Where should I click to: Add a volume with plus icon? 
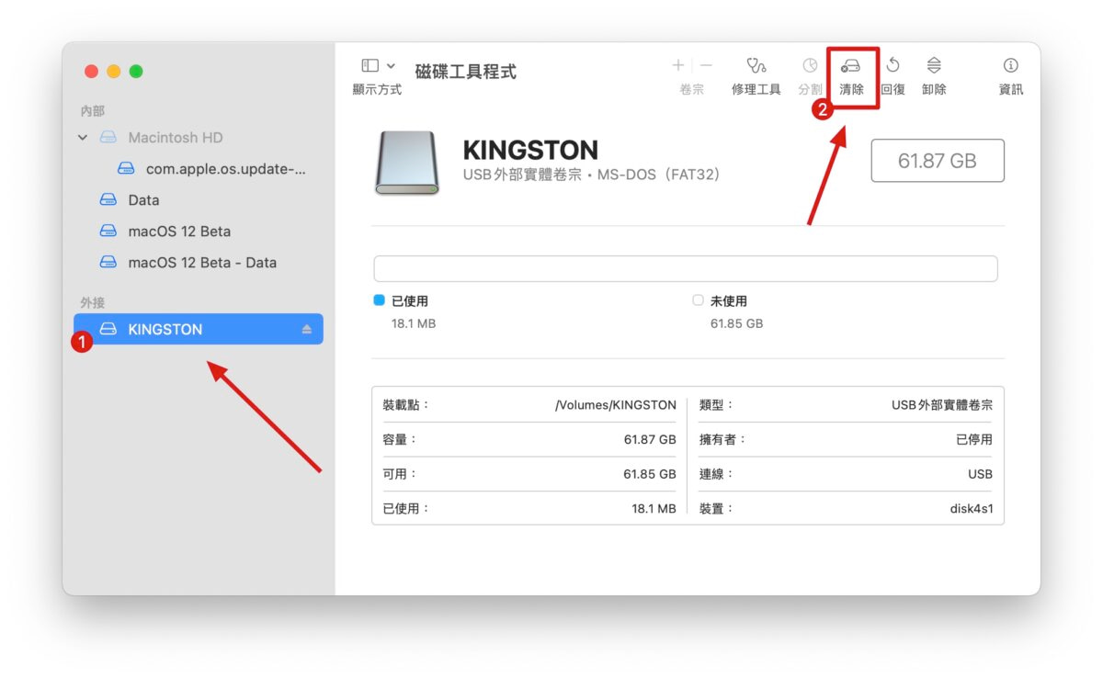(x=678, y=65)
